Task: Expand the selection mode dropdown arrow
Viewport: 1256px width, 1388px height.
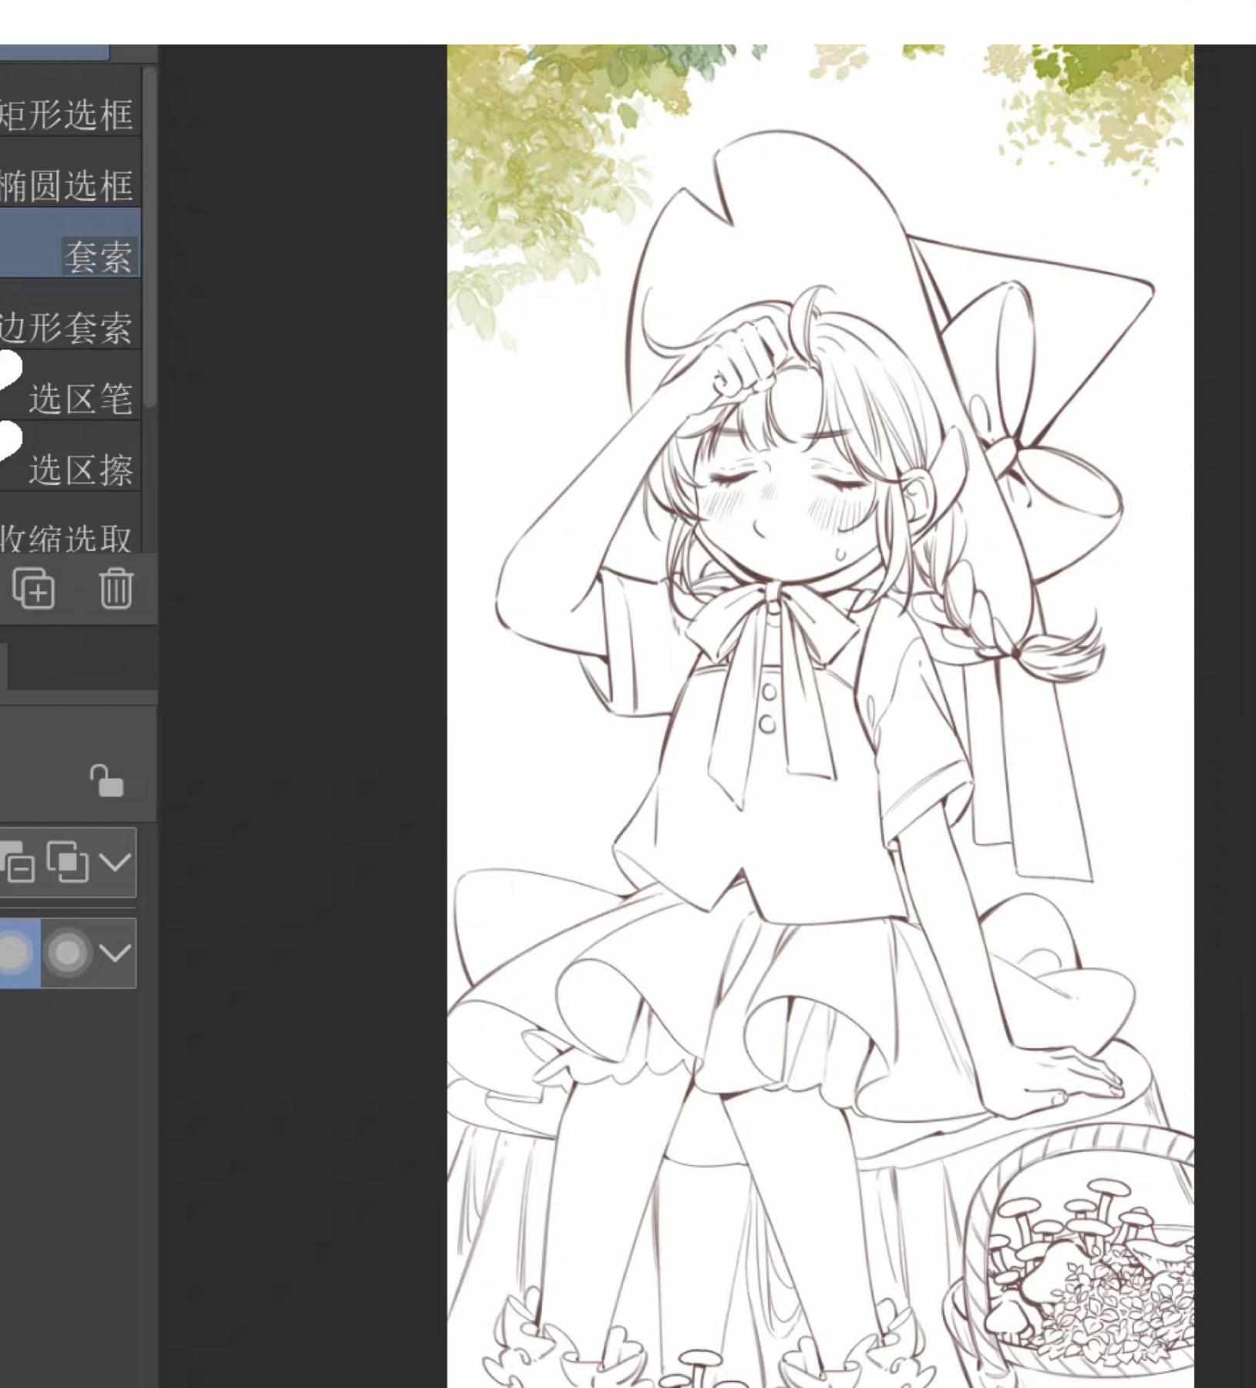Action: [116, 862]
